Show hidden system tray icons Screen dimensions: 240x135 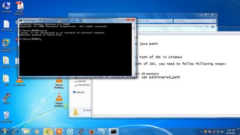[x=201, y=132]
